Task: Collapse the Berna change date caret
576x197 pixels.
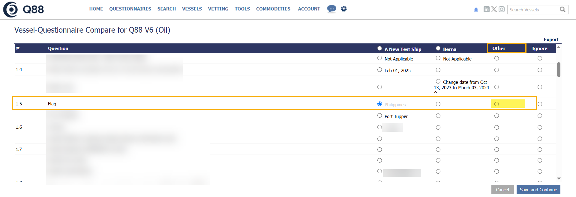Action: coord(436,93)
